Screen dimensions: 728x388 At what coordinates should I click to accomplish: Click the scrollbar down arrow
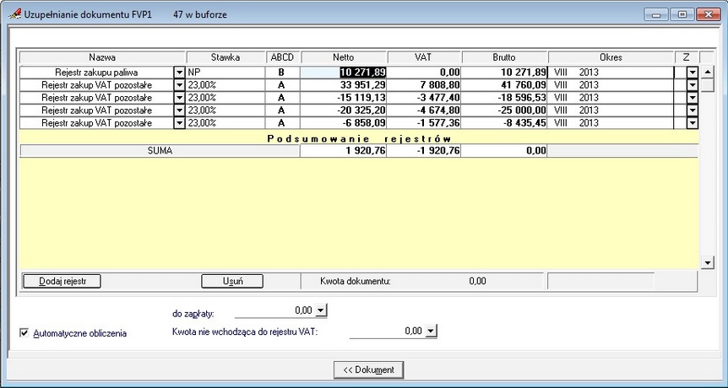708,263
